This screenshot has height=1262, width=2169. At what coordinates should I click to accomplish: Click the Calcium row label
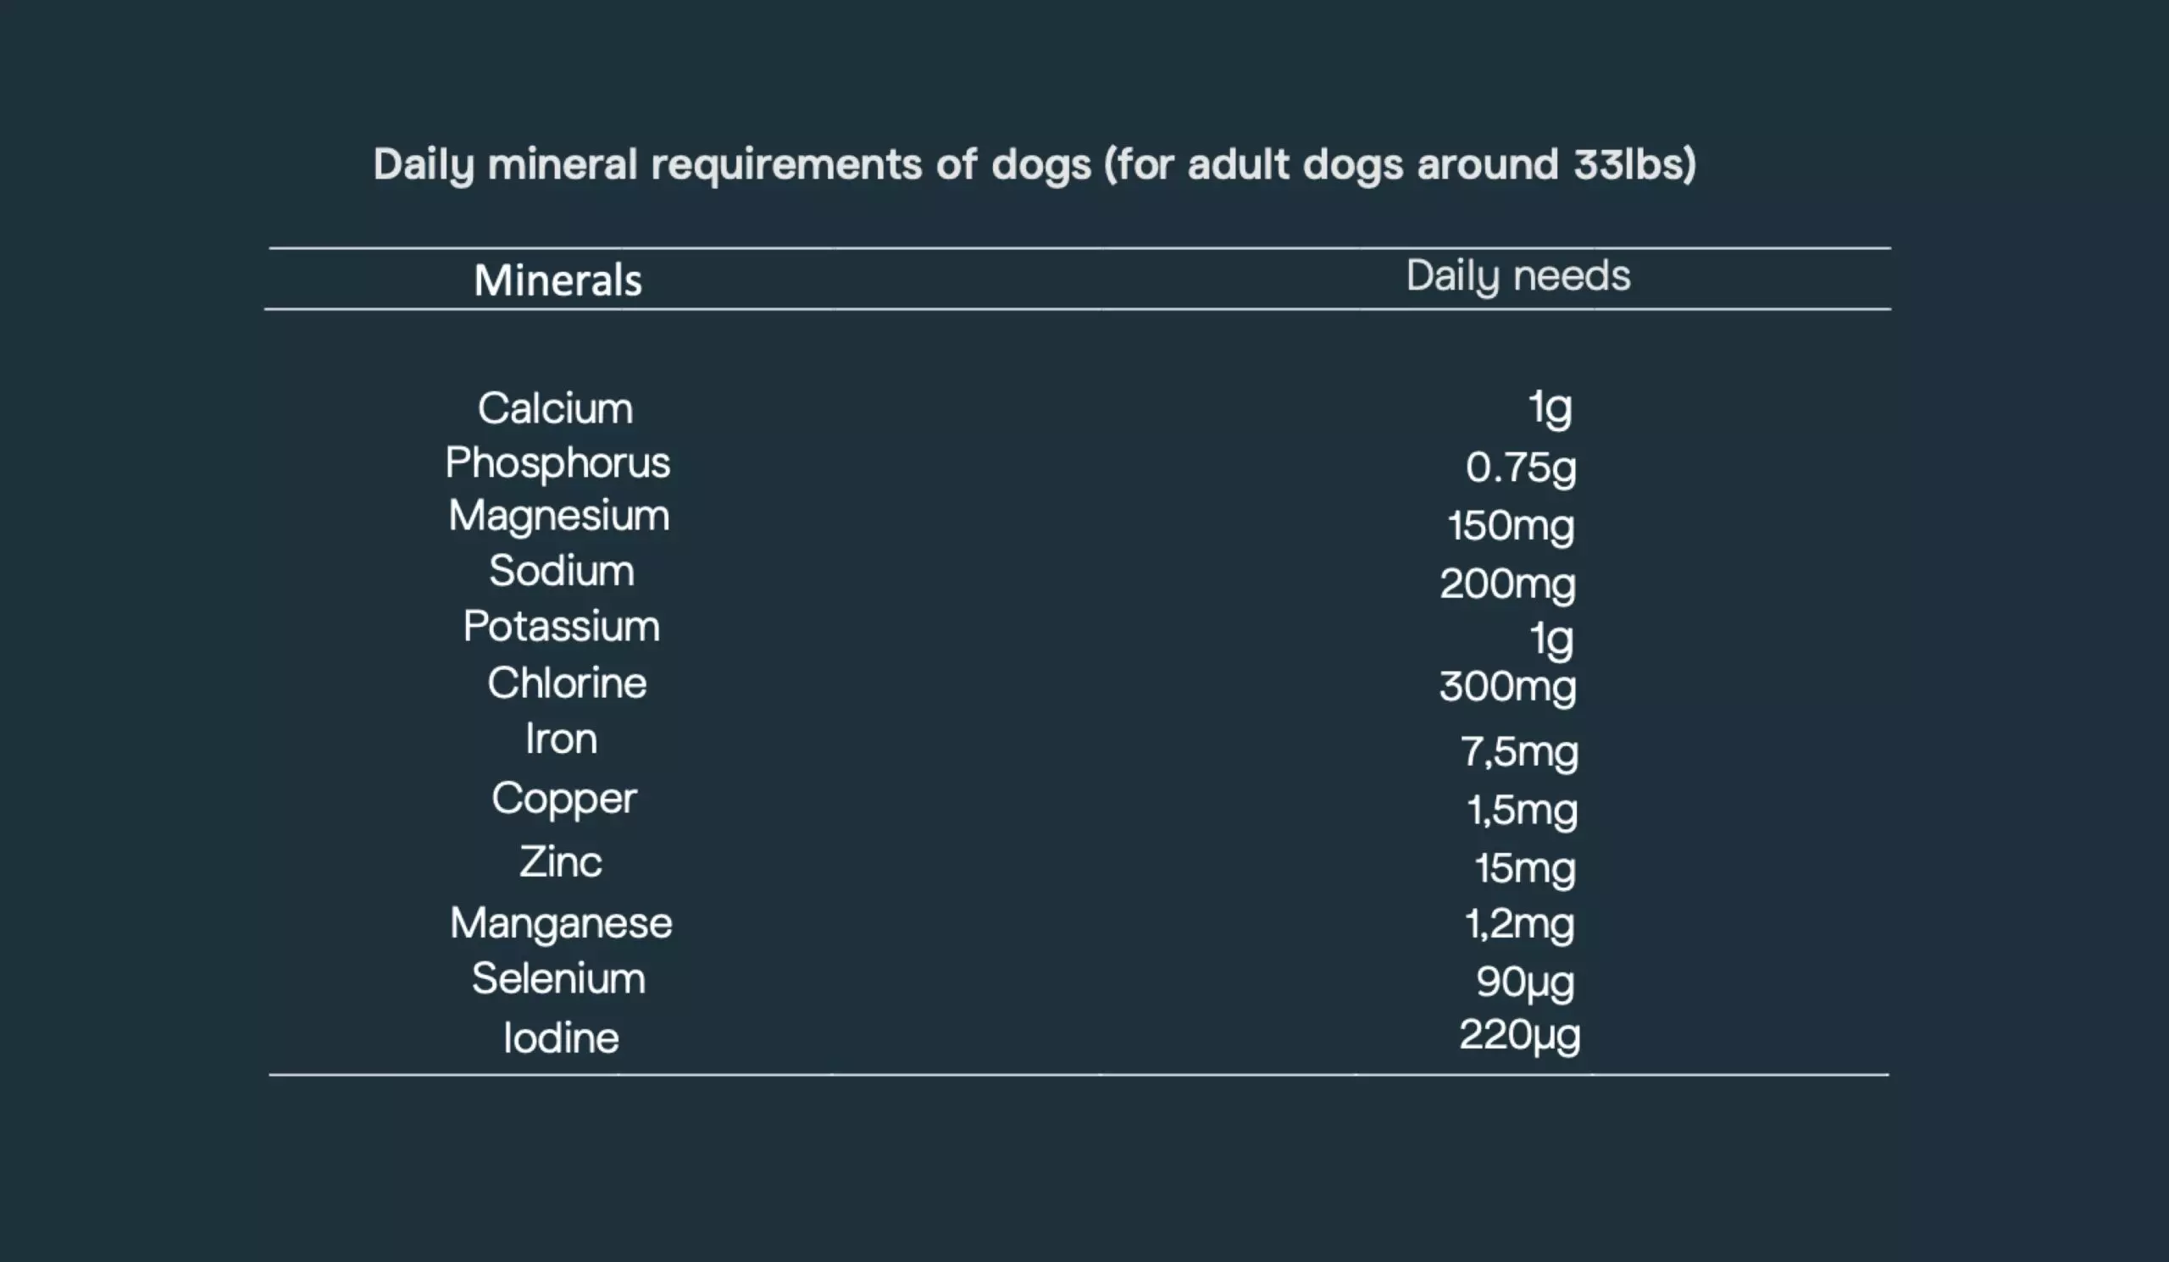(x=555, y=407)
